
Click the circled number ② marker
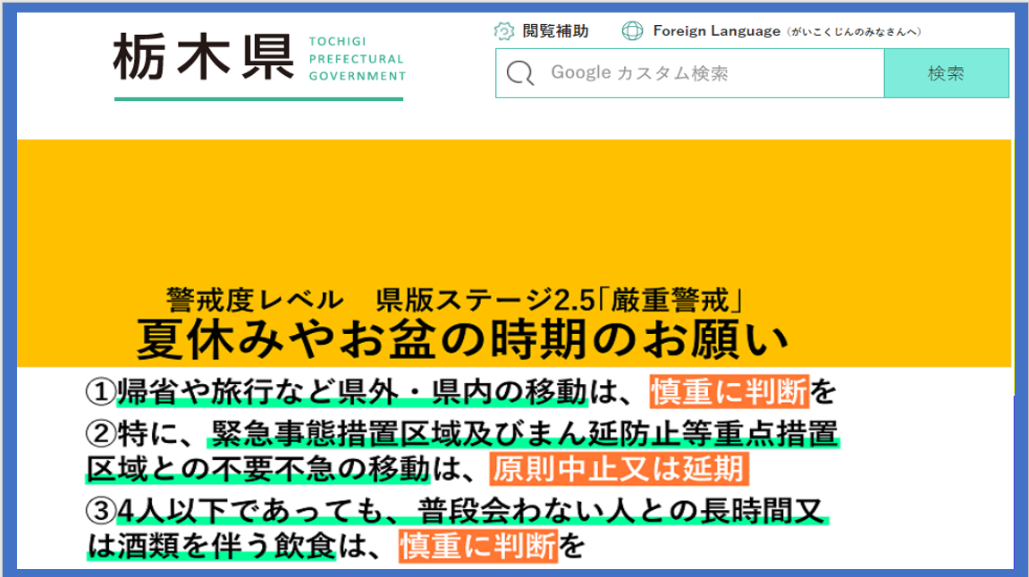click(100, 436)
